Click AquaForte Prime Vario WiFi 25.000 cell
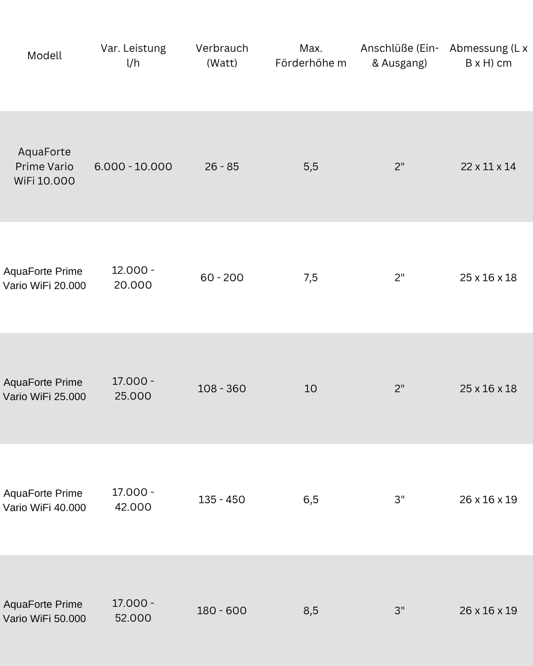Viewport: 533px width, 666px height. coord(44,389)
